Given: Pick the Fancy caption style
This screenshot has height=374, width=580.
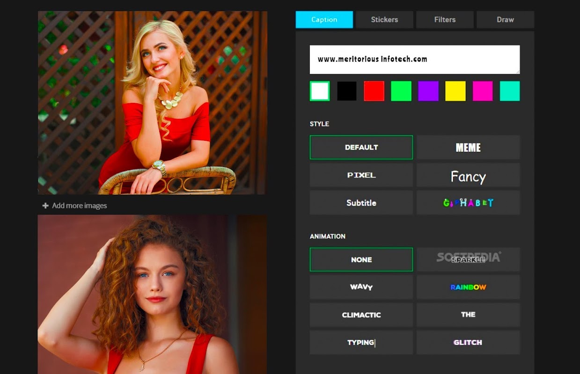Looking at the screenshot, I should [x=468, y=175].
